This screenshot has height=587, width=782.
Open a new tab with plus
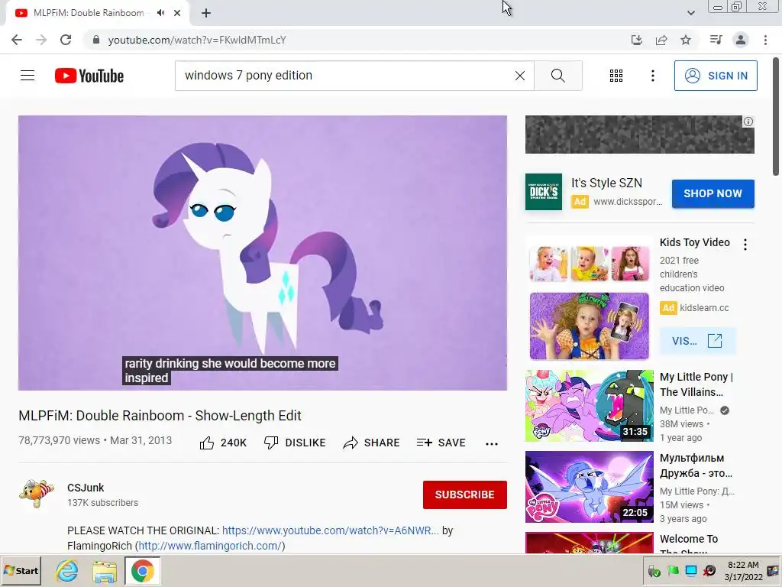click(x=206, y=13)
